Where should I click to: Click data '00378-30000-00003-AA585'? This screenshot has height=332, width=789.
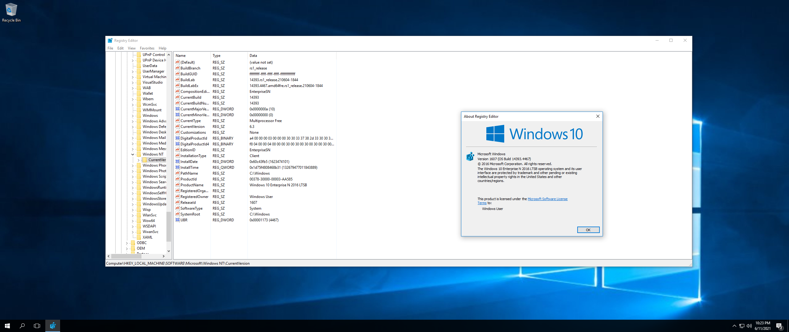click(x=271, y=179)
